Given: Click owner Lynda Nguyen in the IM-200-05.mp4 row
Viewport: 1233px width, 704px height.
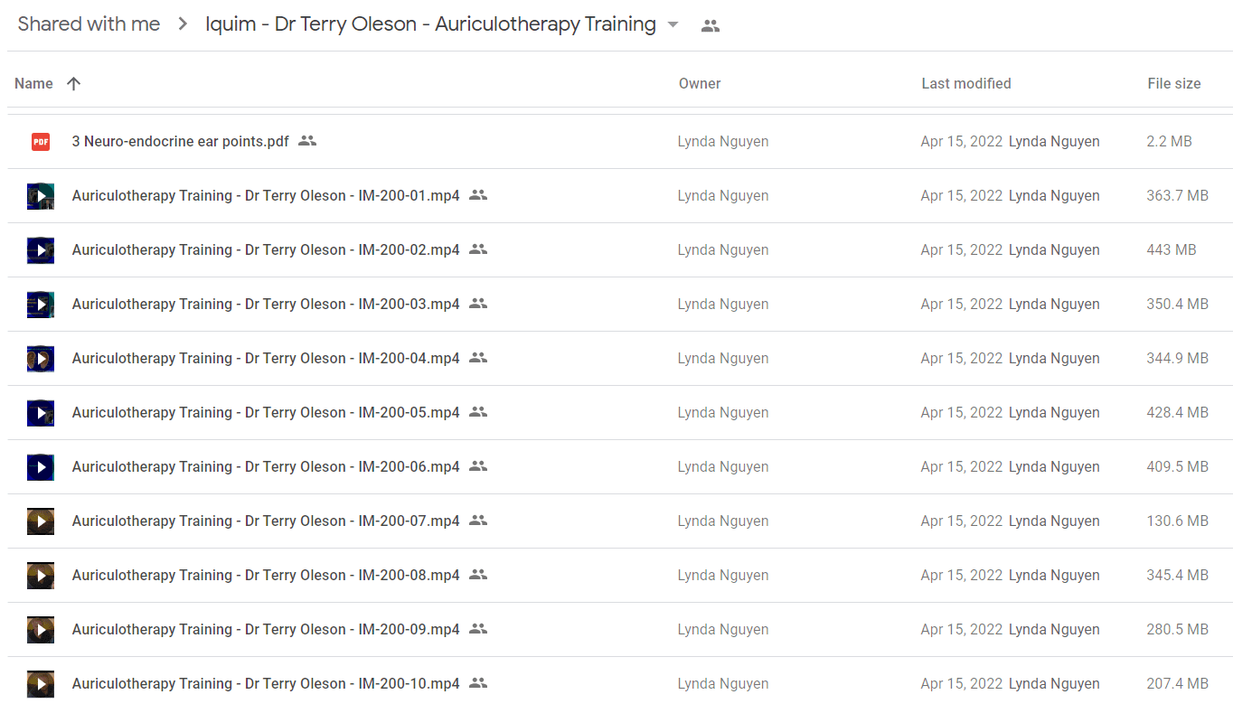Looking at the screenshot, I should (x=723, y=412).
